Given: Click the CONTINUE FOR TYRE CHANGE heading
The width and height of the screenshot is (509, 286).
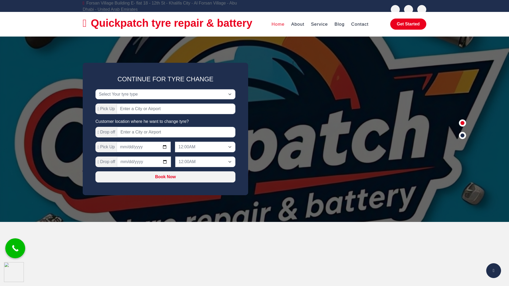Looking at the screenshot, I should [x=165, y=79].
